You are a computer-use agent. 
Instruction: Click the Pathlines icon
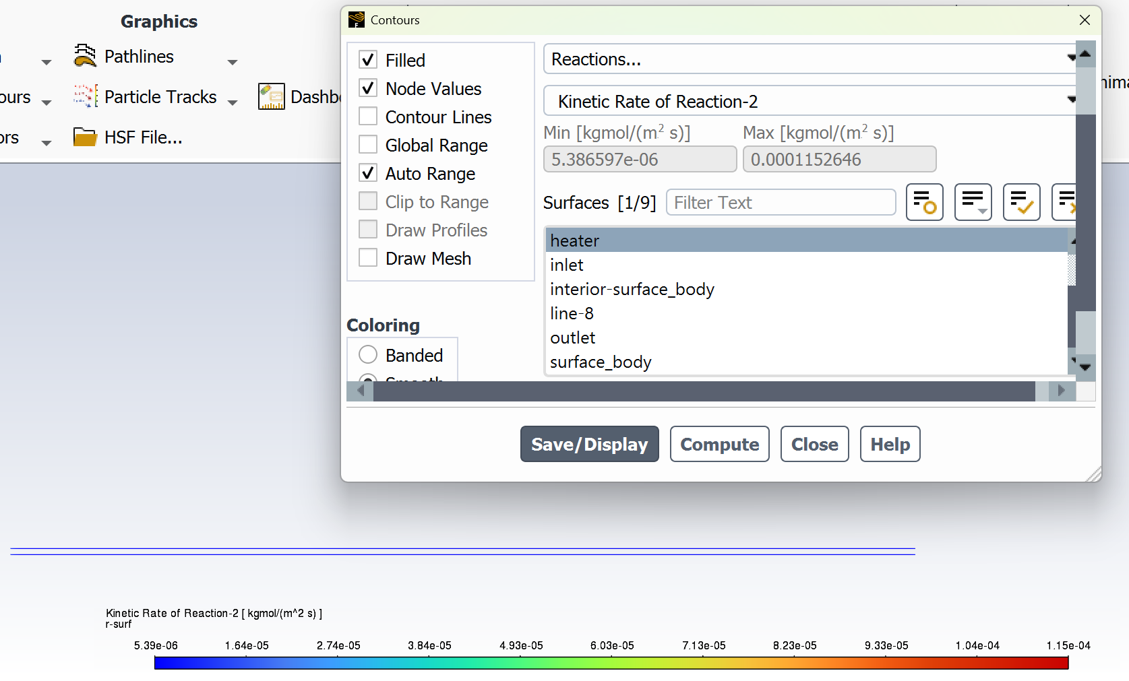tap(85, 57)
